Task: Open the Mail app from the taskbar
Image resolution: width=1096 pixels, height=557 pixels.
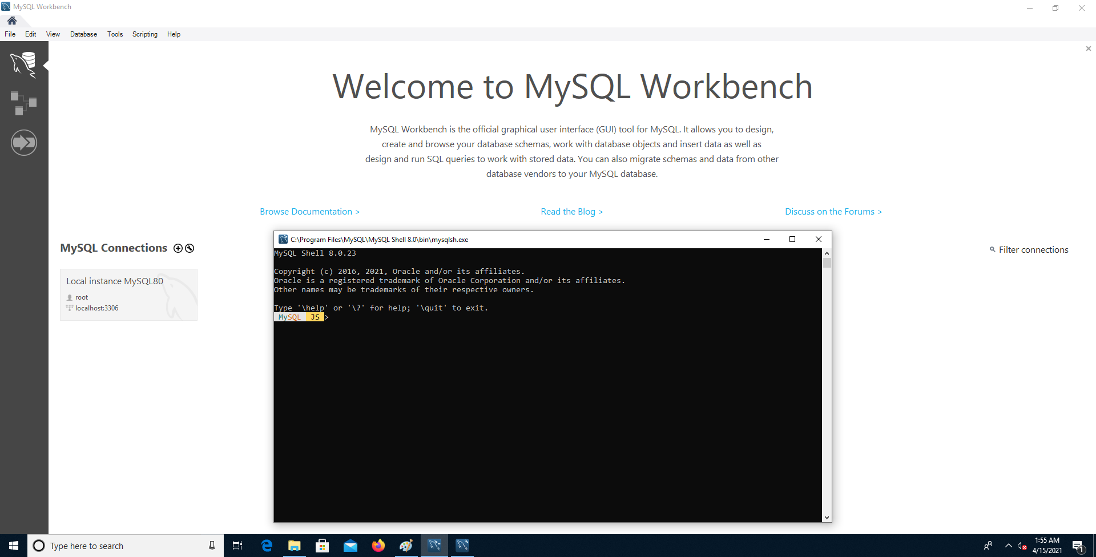Action: click(350, 546)
